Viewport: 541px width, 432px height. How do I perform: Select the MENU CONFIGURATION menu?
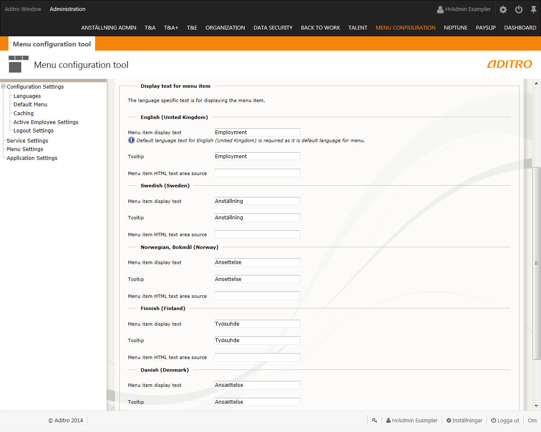pos(405,28)
